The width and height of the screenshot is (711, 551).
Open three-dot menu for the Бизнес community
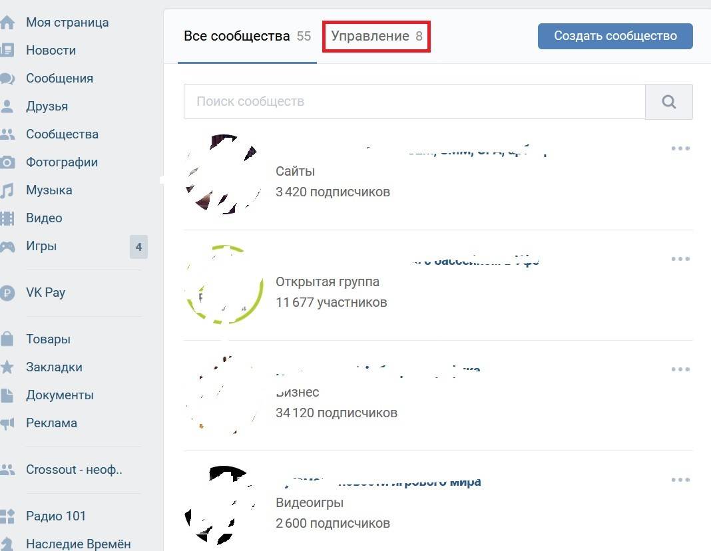[x=680, y=369]
